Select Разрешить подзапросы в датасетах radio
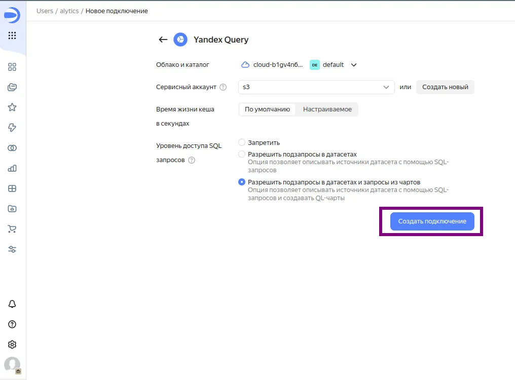The width and height of the screenshot is (515, 380). coord(242,154)
